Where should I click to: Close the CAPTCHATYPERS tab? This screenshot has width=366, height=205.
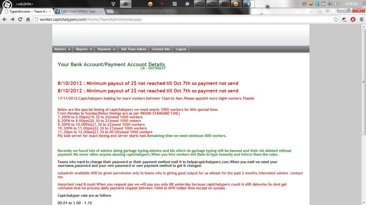(x=101, y=11)
